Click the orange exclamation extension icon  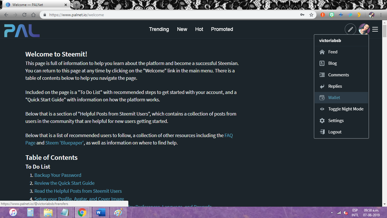coord(323,15)
